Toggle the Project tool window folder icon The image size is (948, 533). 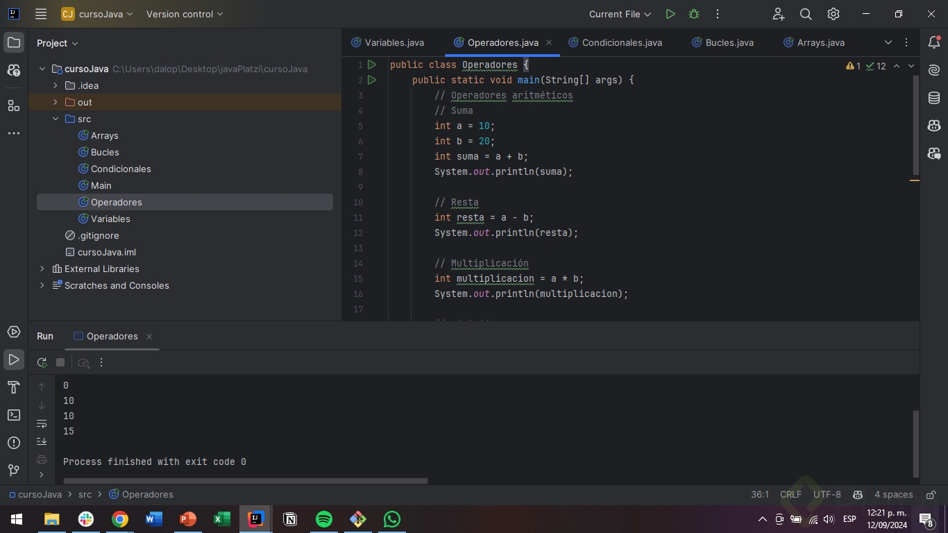tap(13, 42)
